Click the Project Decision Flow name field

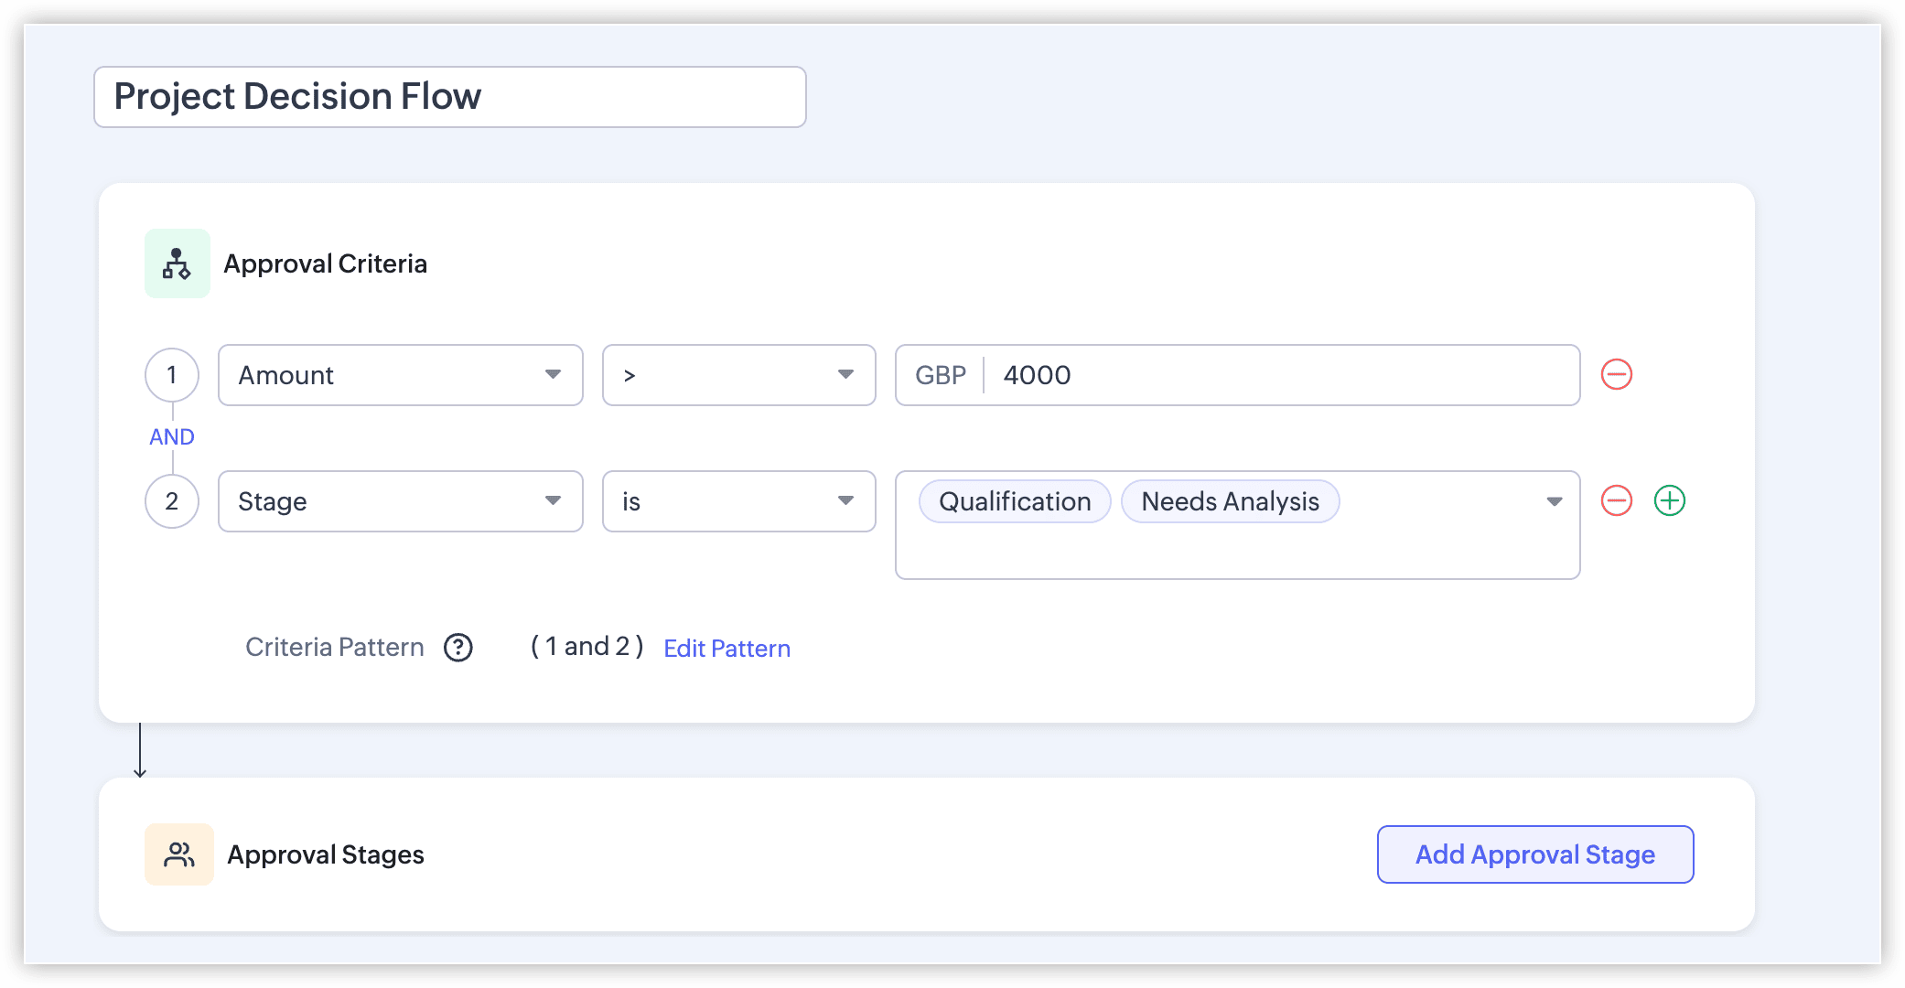pos(450,97)
